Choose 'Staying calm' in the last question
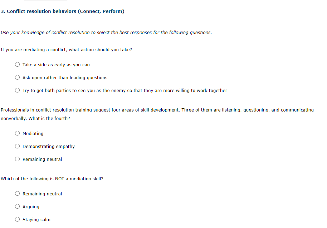 coord(17,219)
